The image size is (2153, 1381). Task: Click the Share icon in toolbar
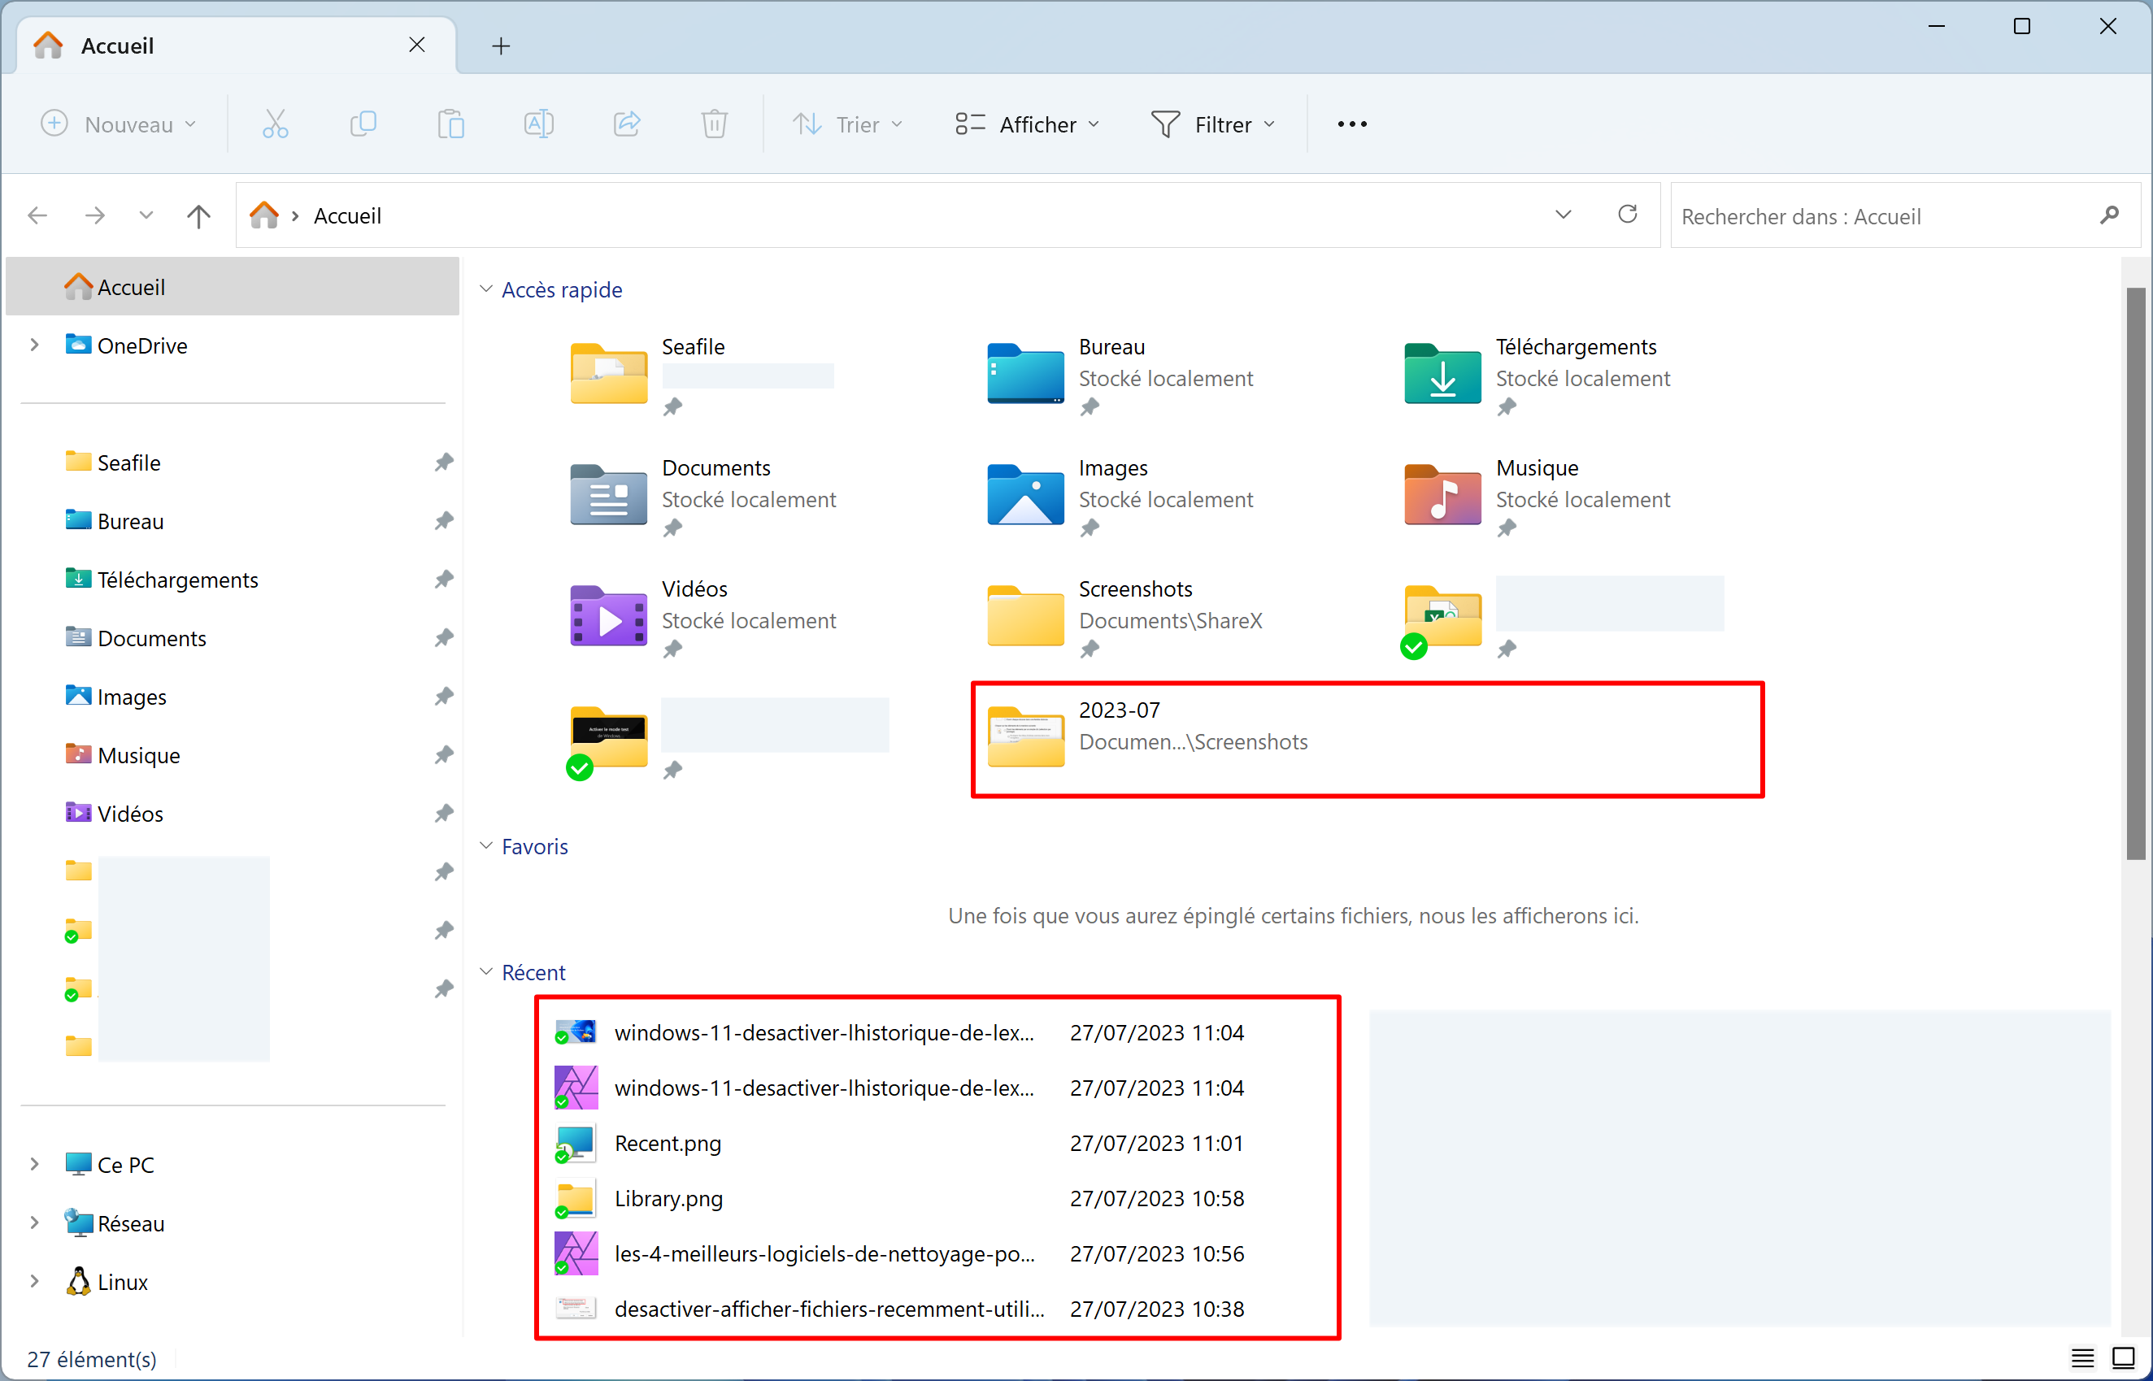[x=626, y=124]
